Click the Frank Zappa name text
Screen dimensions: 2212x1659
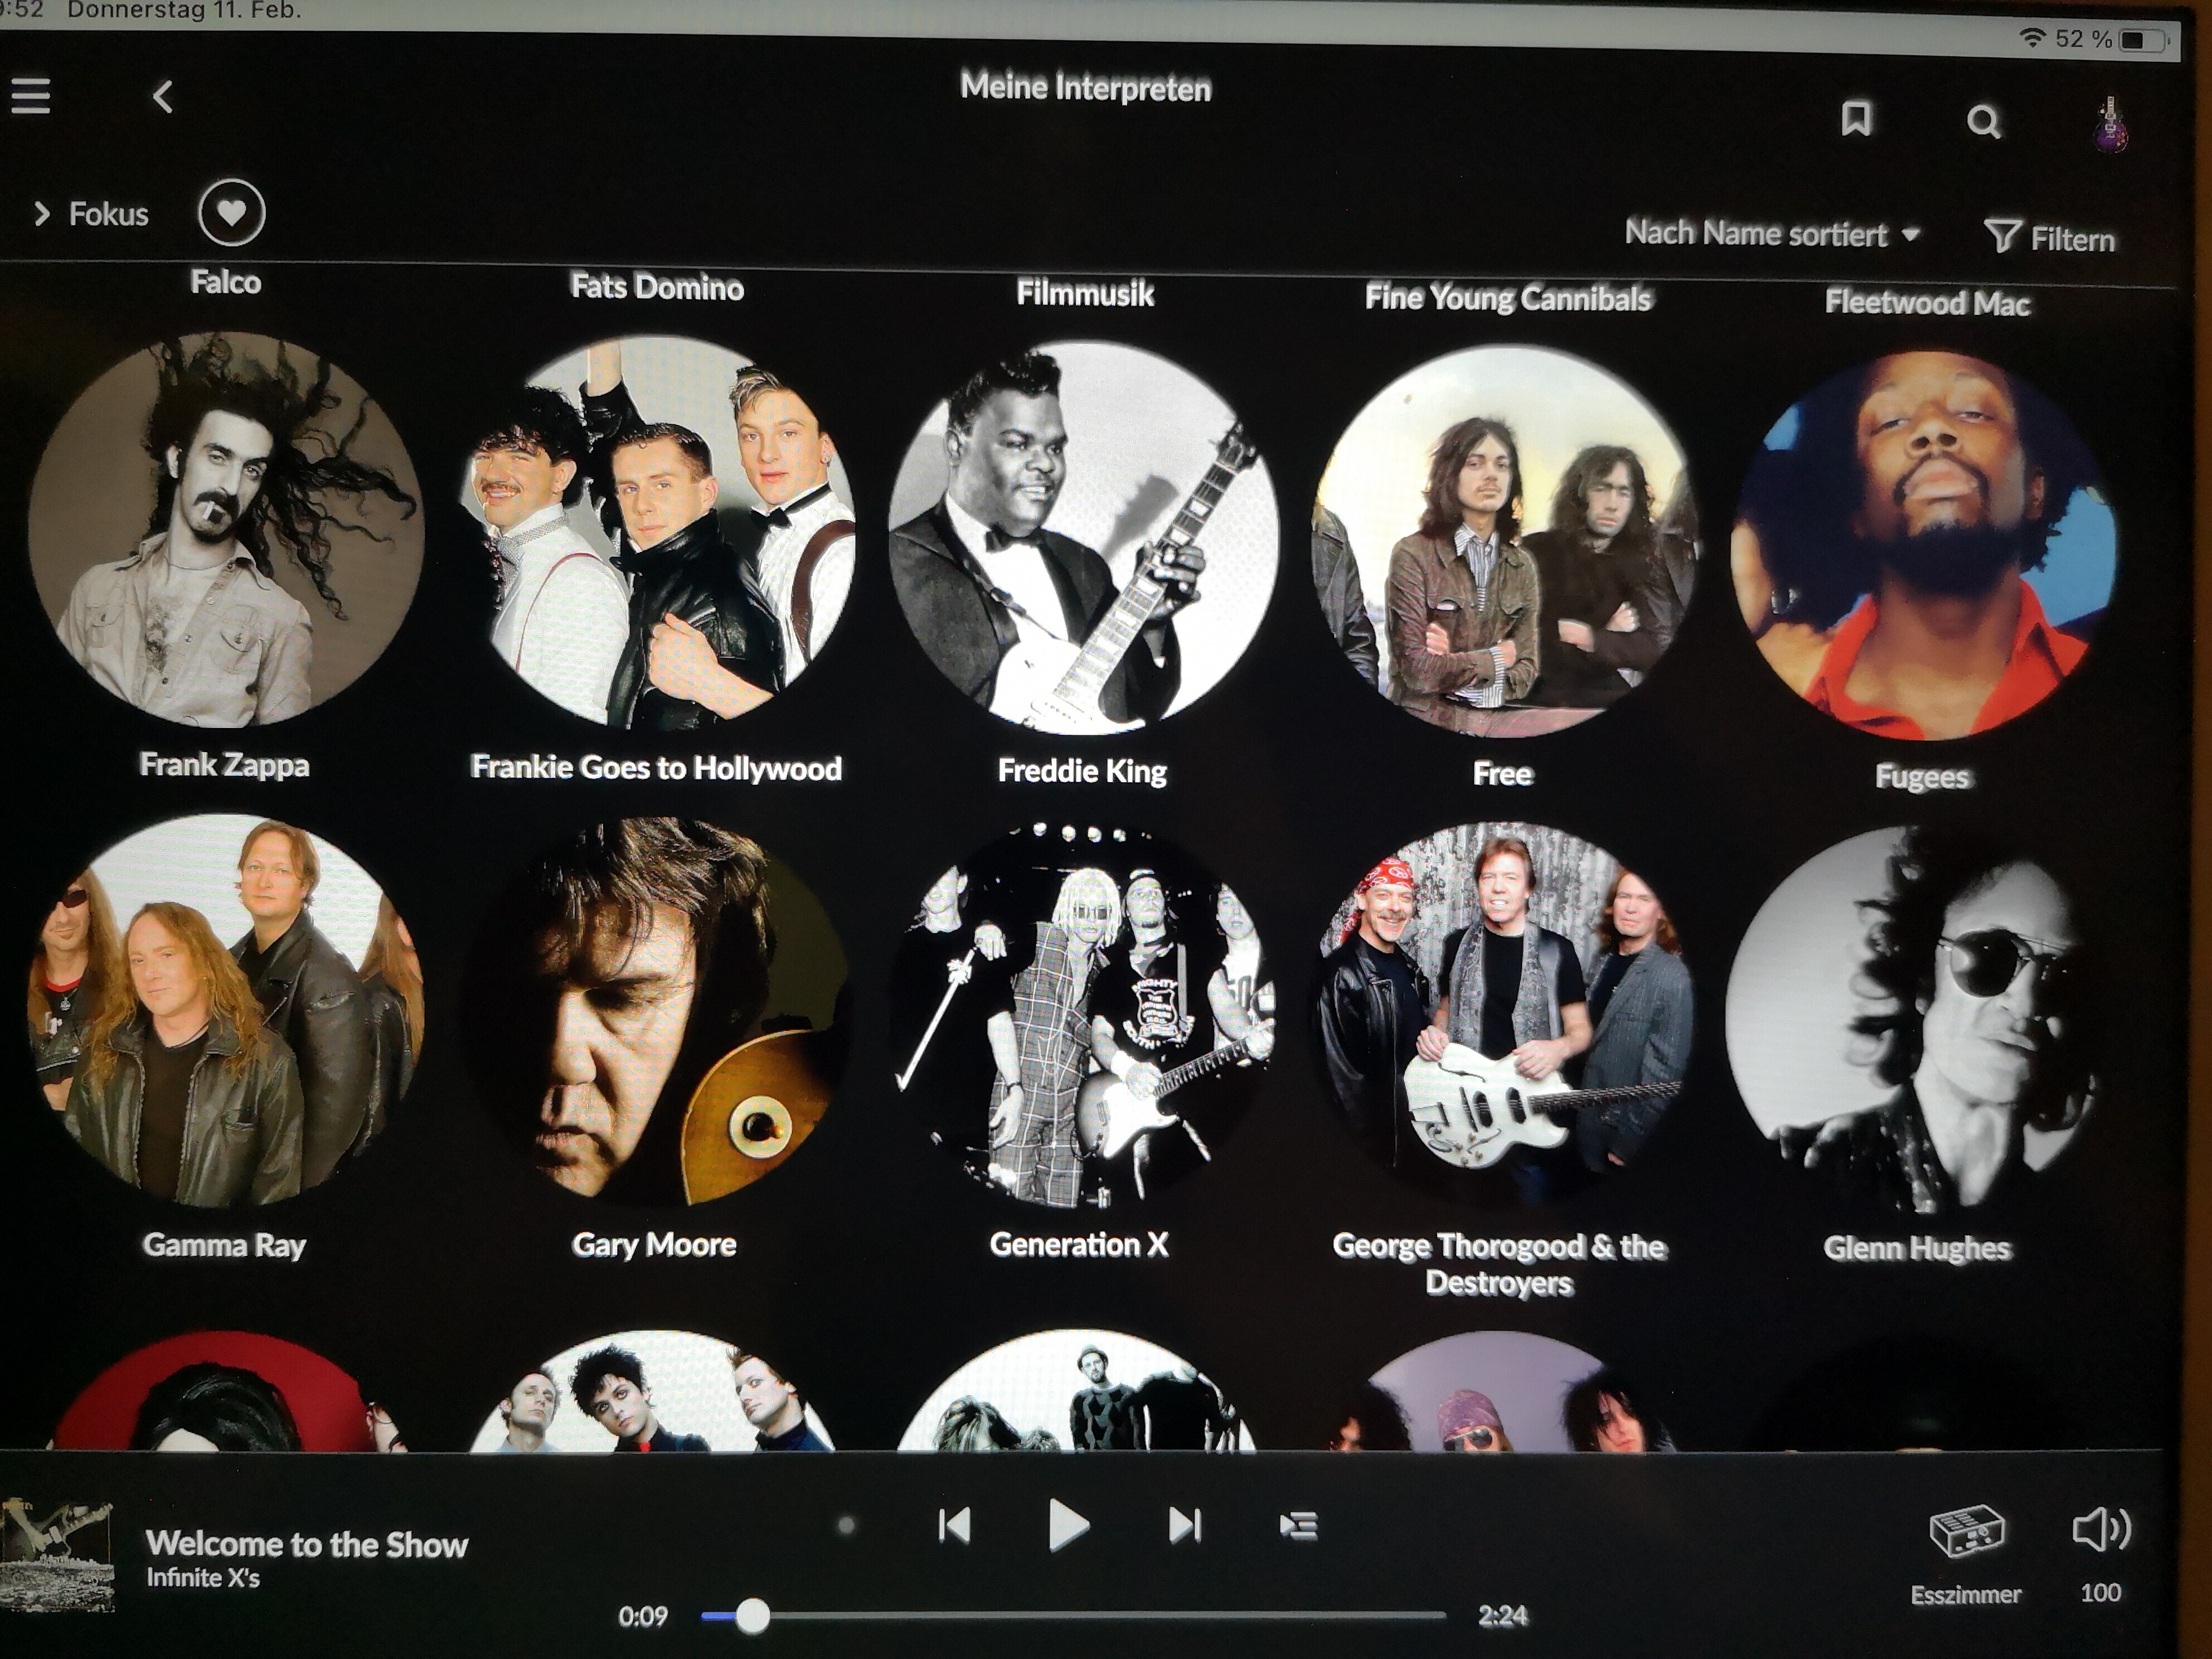tap(224, 765)
